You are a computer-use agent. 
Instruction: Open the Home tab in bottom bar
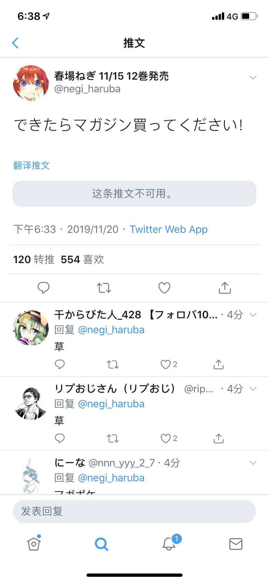(x=34, y=544)
